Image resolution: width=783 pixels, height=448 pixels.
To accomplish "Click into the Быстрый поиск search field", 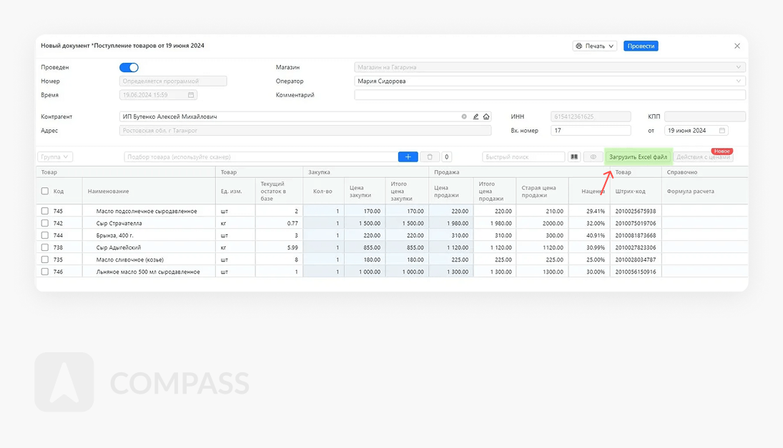I will pos(523,156).
